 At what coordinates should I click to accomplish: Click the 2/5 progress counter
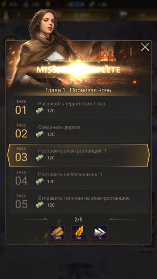(x=78, y=220)
